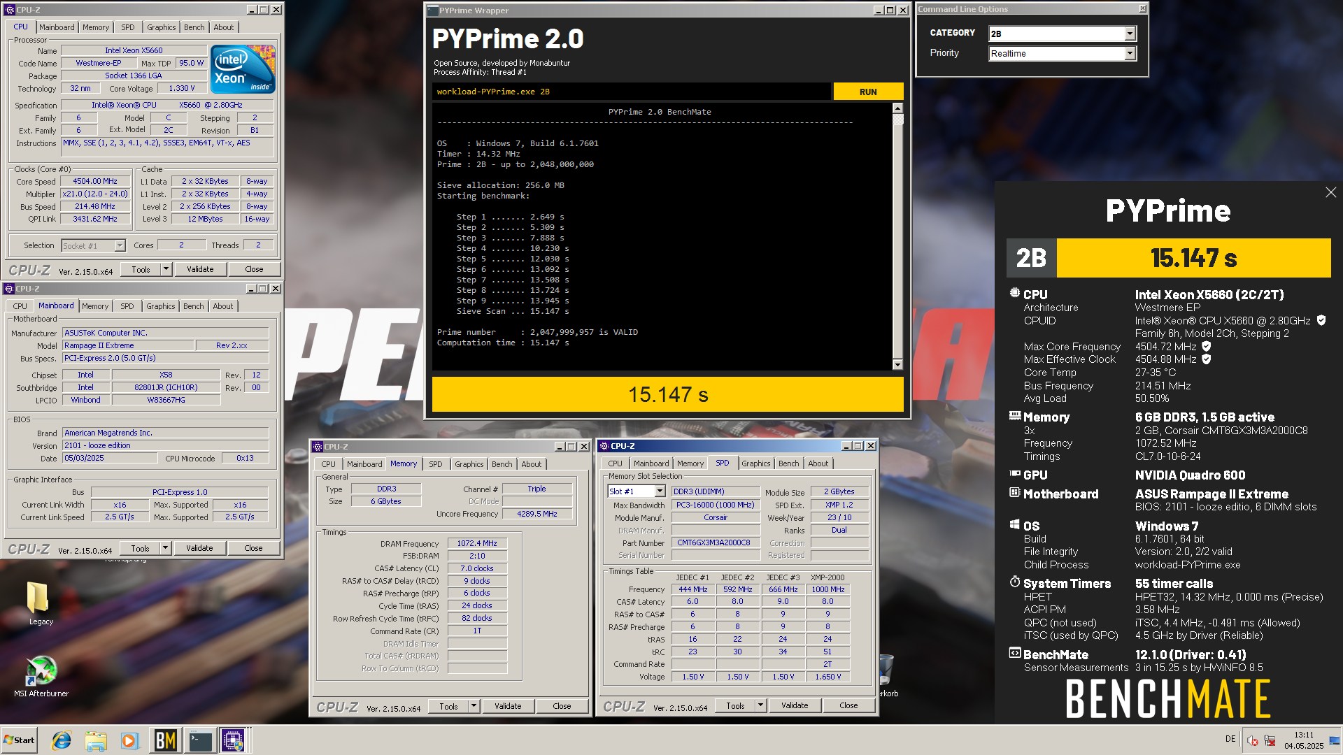This screenshot has width=1343, height=755.
Task: Click the BIOS version 2101 - looze edition field
Action: (166, 445)
